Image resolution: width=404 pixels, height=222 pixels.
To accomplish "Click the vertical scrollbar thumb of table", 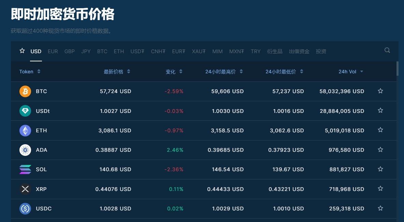I will click(x=397, y=69).
